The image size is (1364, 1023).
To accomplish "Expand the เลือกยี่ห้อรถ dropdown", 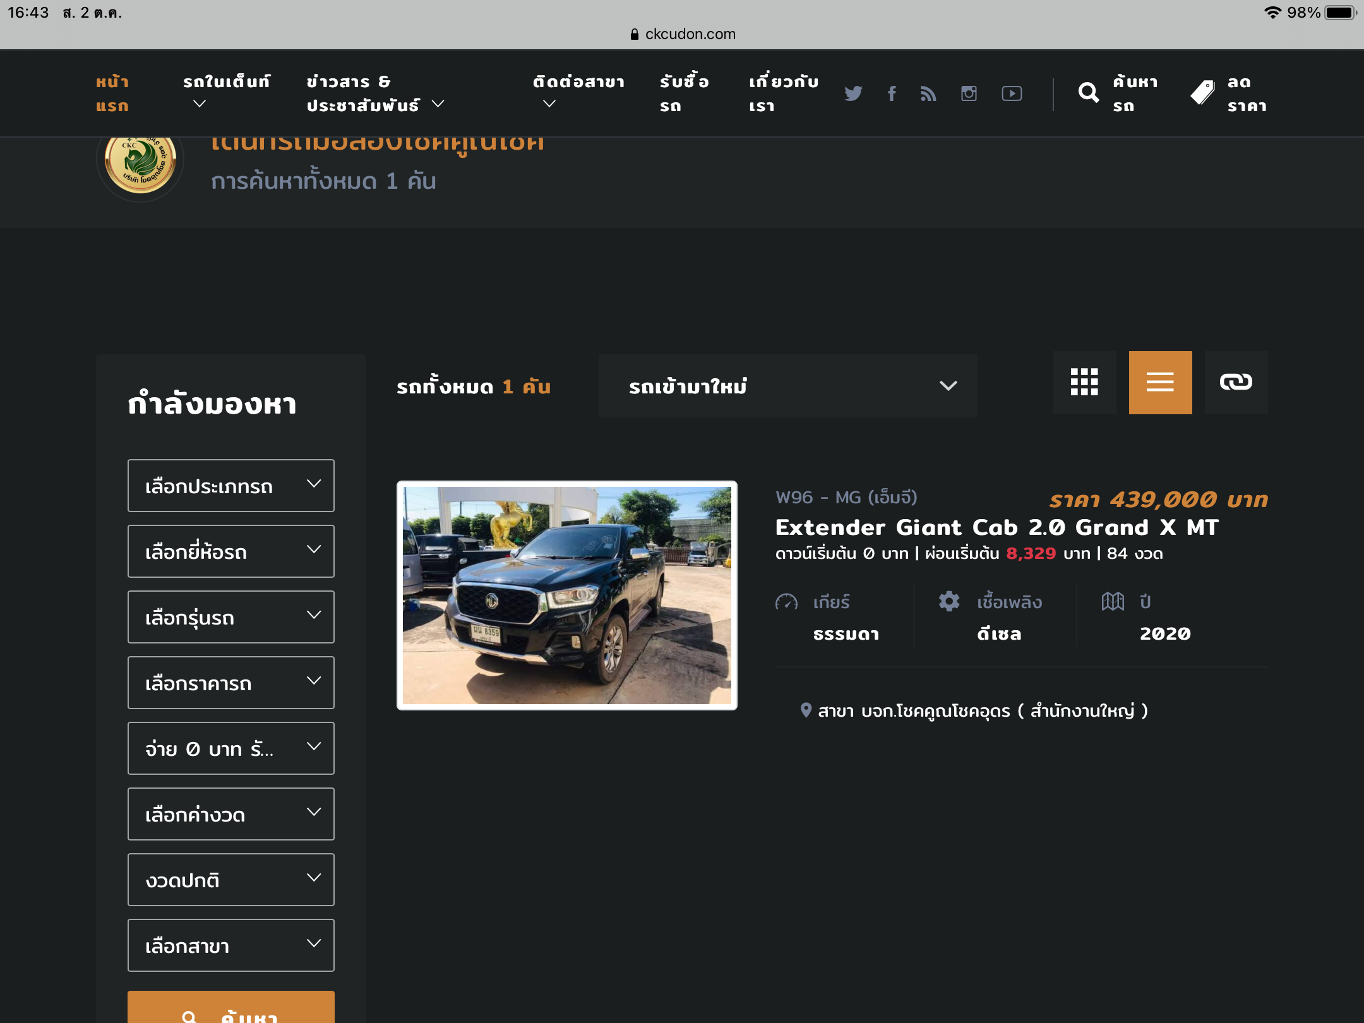I will point(231,551).
